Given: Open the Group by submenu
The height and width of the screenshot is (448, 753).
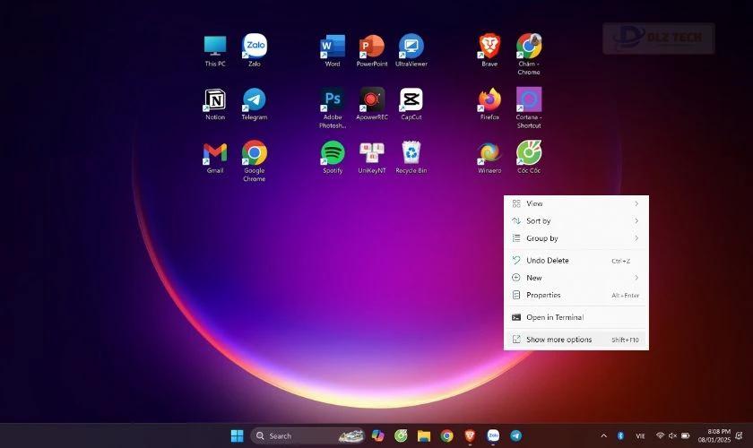Looking at the screenshot, I should pos(576,238).
